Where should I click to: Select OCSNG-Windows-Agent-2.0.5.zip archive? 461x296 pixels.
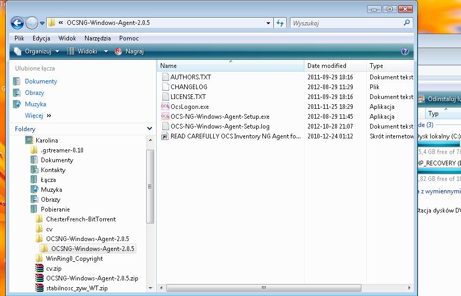92,278
